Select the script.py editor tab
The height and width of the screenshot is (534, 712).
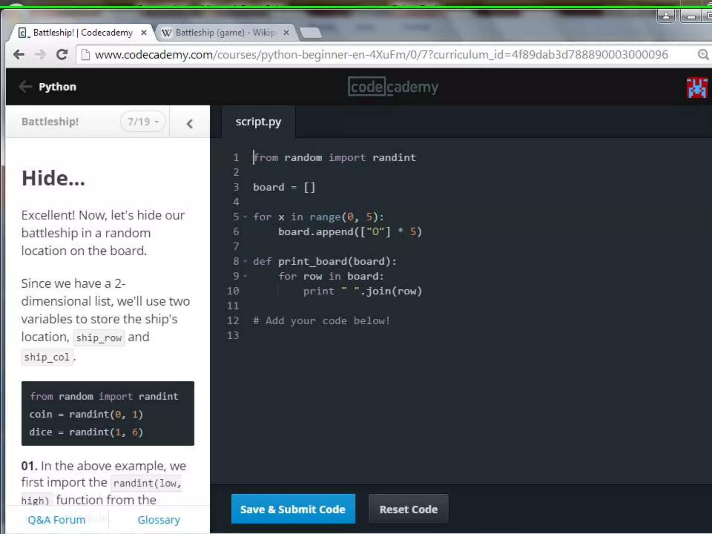tap(258, 122)
